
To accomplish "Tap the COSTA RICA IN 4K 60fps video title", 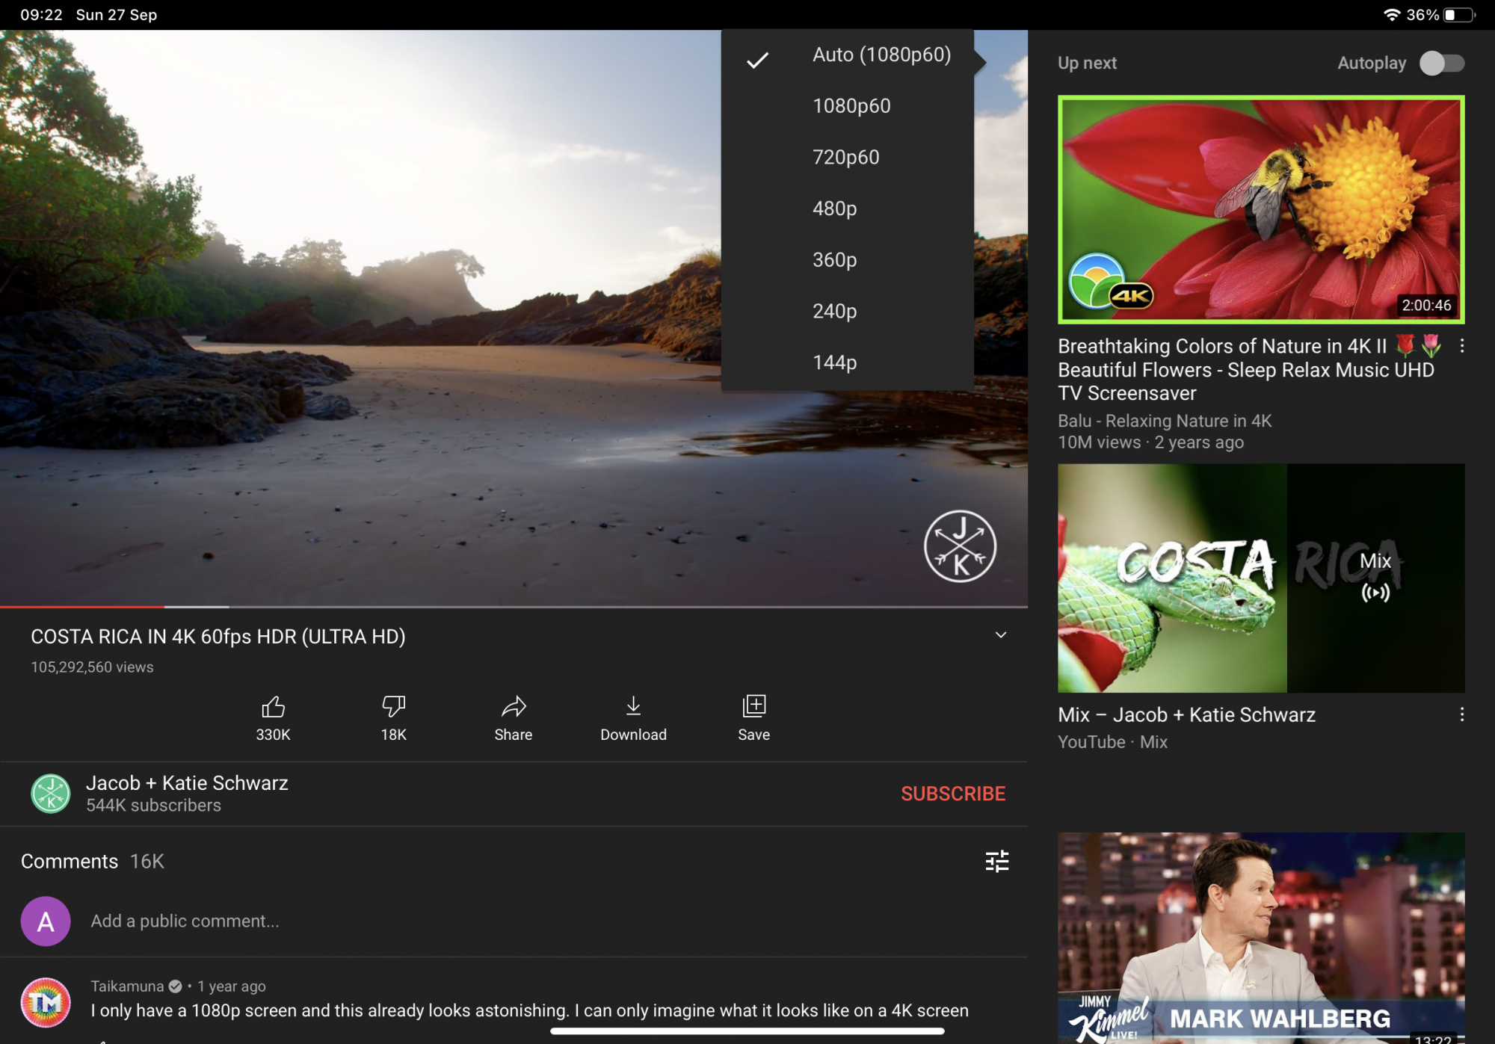I will pos(218,636).
